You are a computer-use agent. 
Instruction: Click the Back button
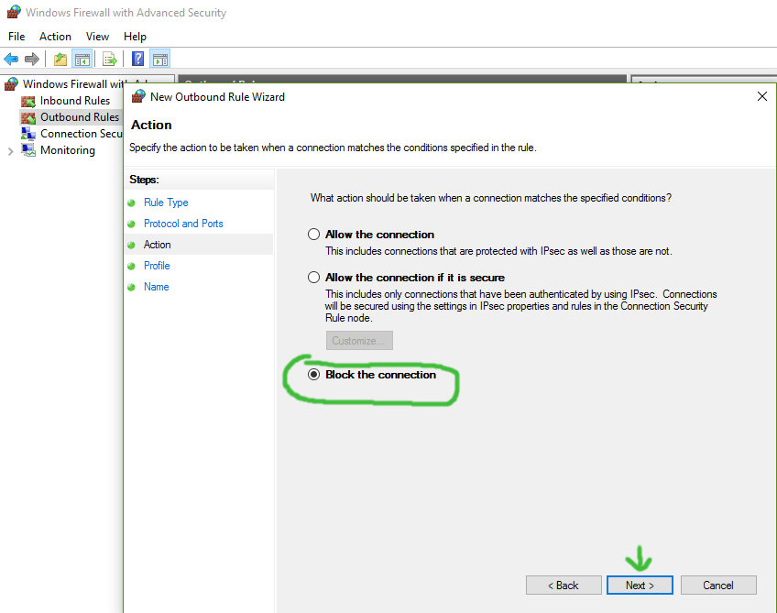point(564,586)
